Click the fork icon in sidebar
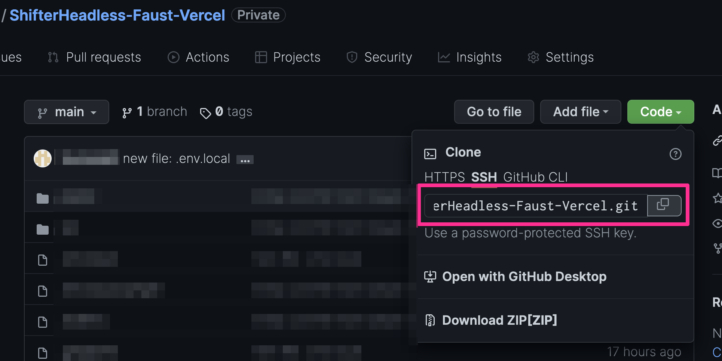The height and width of the screenshot is (361, 722). click(718, 248)
